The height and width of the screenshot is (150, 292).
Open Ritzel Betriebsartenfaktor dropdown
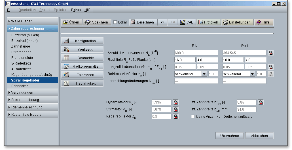click(204, 74)
